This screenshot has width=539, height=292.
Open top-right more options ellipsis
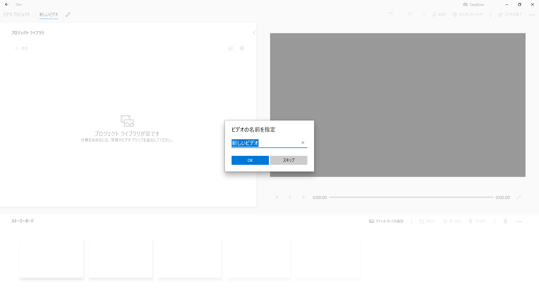532,15
